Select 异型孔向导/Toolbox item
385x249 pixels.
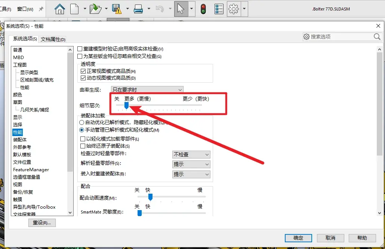34,207
